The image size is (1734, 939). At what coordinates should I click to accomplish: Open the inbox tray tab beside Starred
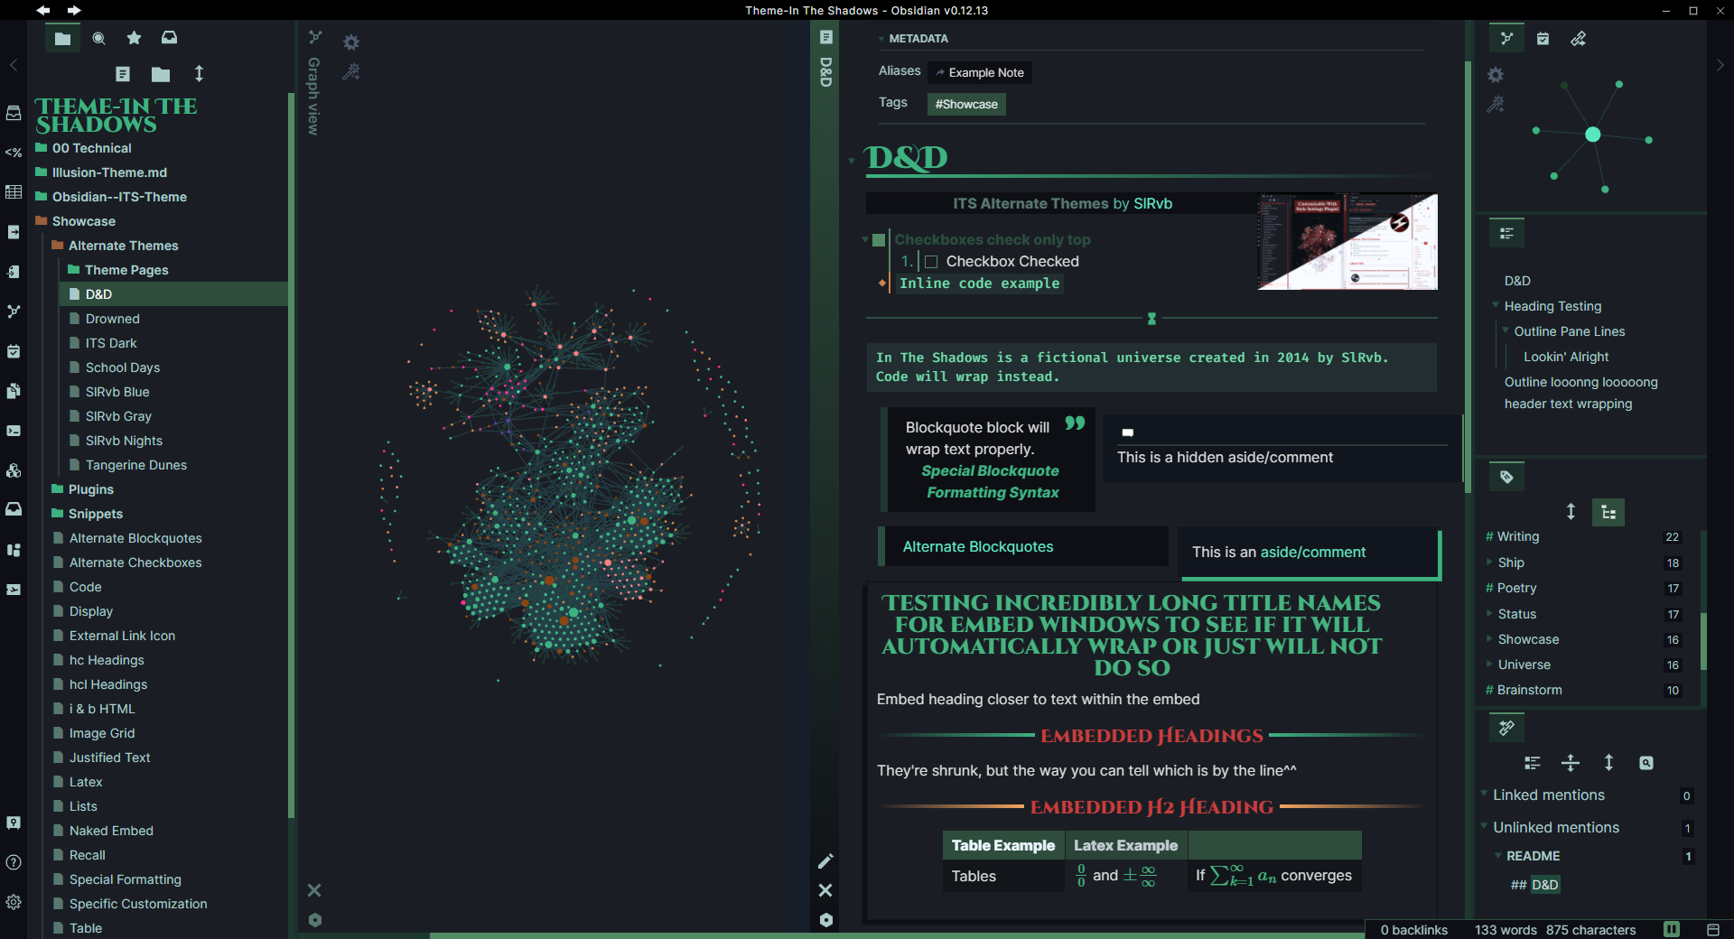169,38
